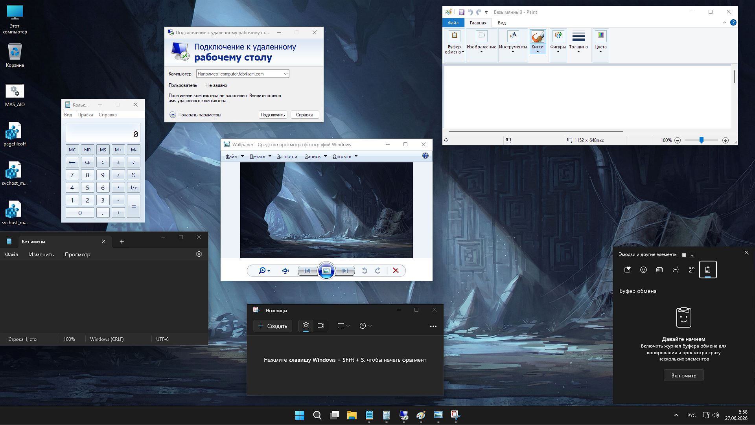Open the snip delay timer dropdown
The width and height of the screenshot is (755, 425).
[365, 326]
